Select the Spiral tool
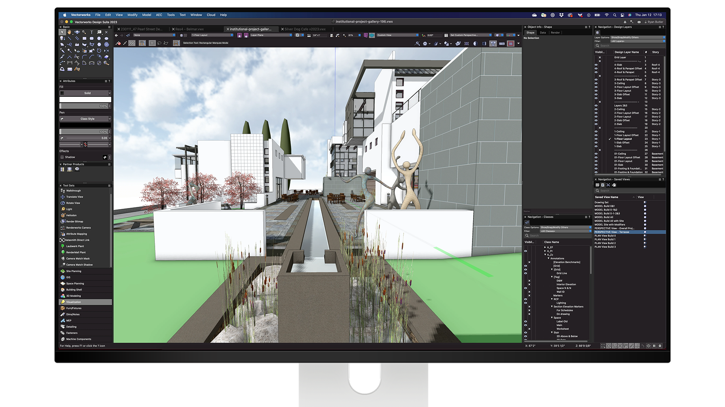Viewport: 725px width, 407px height. 106,44
